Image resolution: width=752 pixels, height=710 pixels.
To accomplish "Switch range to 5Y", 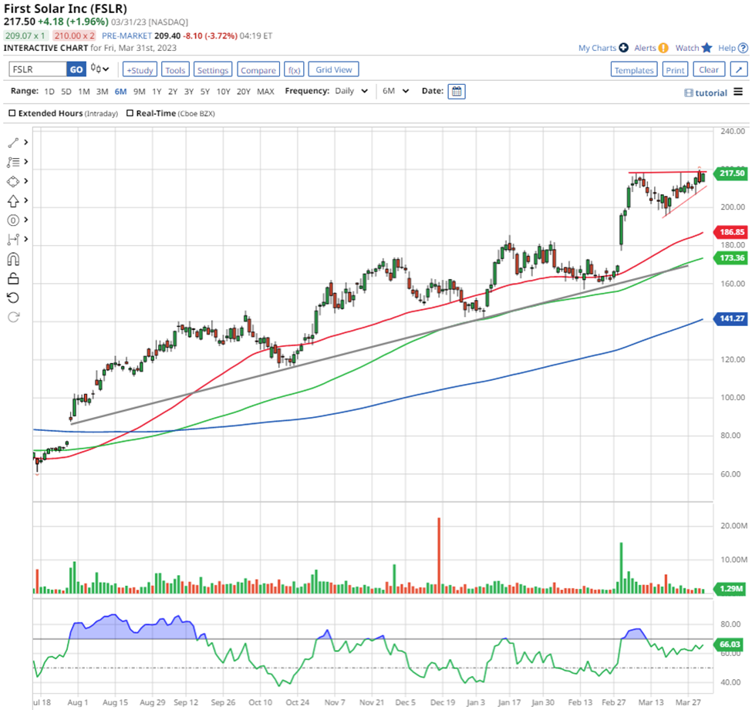I will coord(205,91).
